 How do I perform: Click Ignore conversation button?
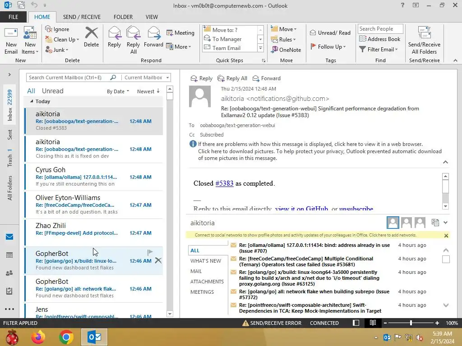[57, 29]
